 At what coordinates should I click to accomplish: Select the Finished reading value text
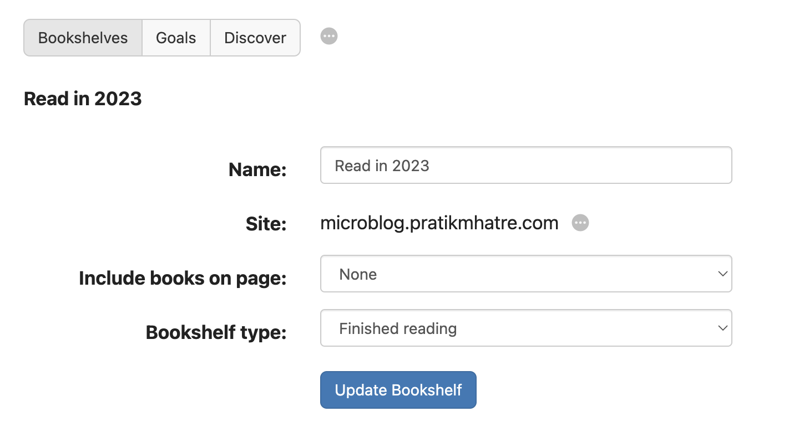point(398,328)
